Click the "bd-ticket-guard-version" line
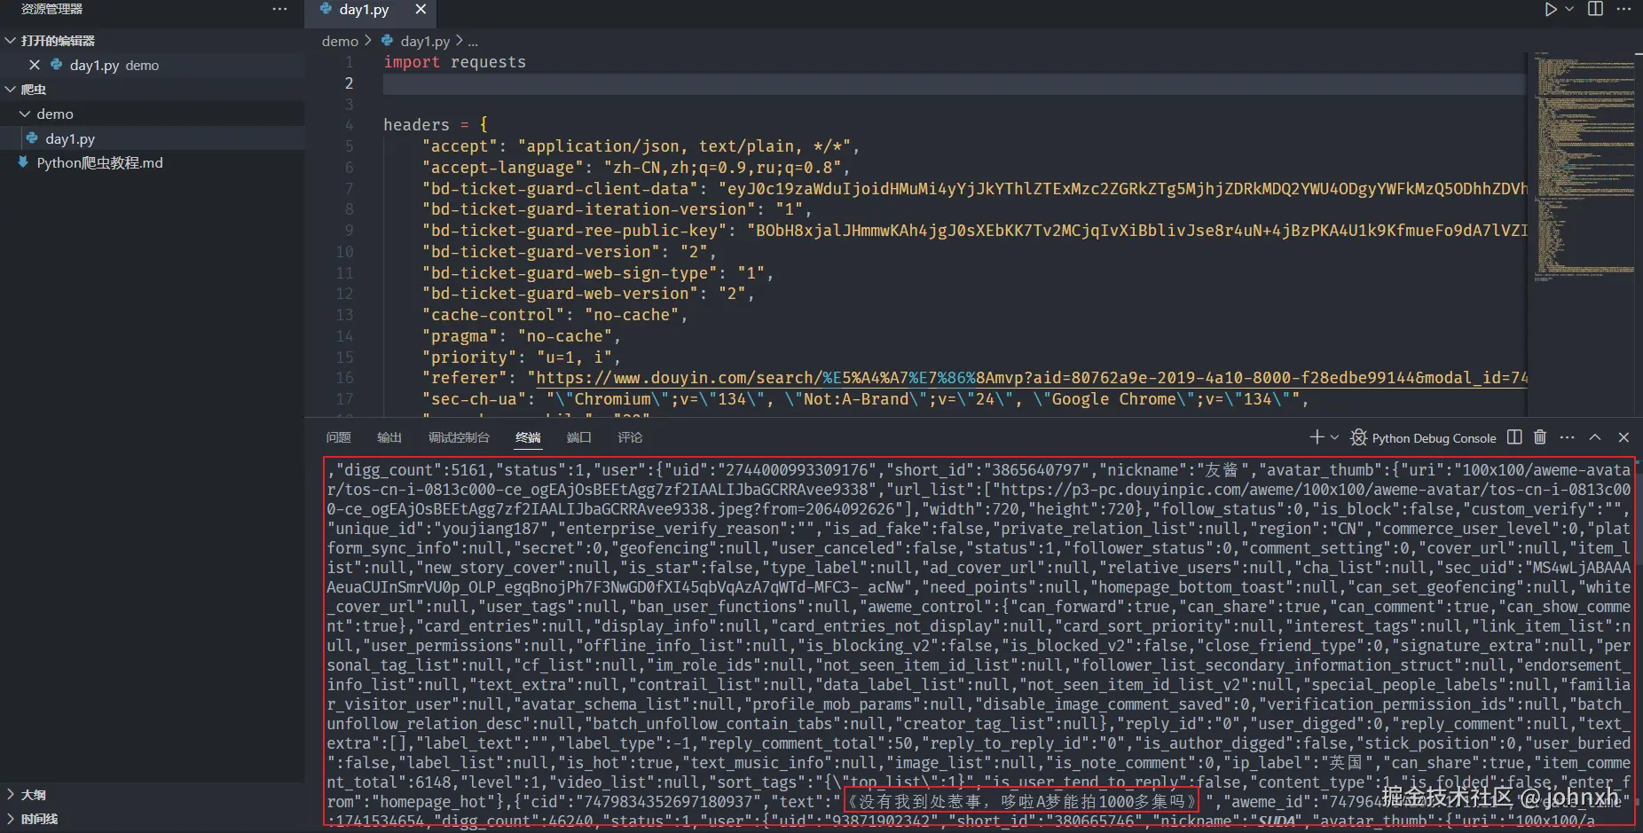This screenshot has height=833, width=1643. (x=570, y=252)
